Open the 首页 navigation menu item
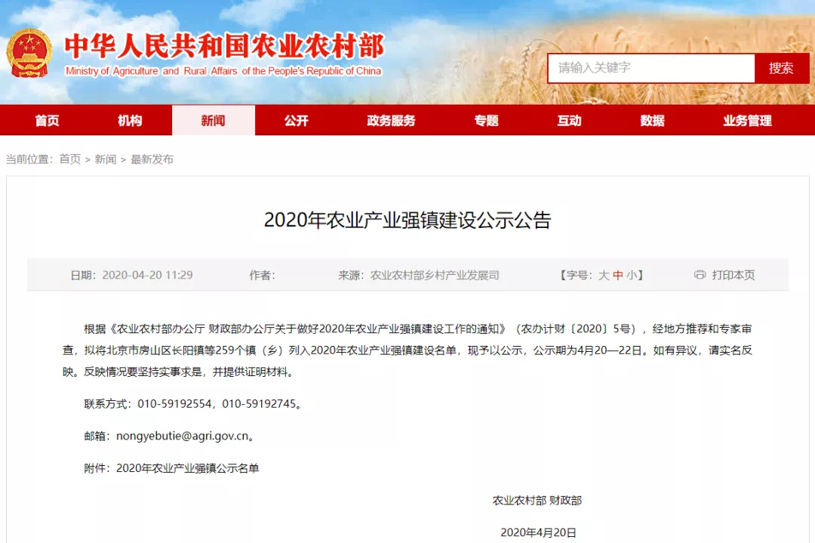The image size is (815, 543). tap(48, 121)
